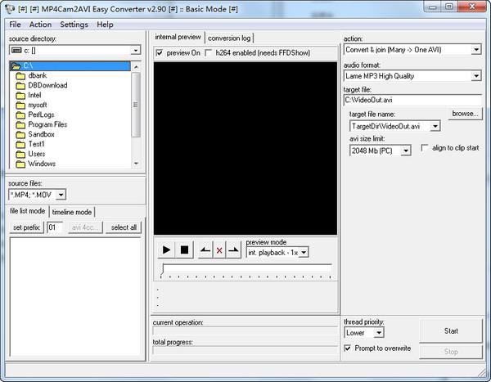The width and height of the screenshot is (491, 382).
Task: Click the Sandbox folder icon
Action: [20, 135]
